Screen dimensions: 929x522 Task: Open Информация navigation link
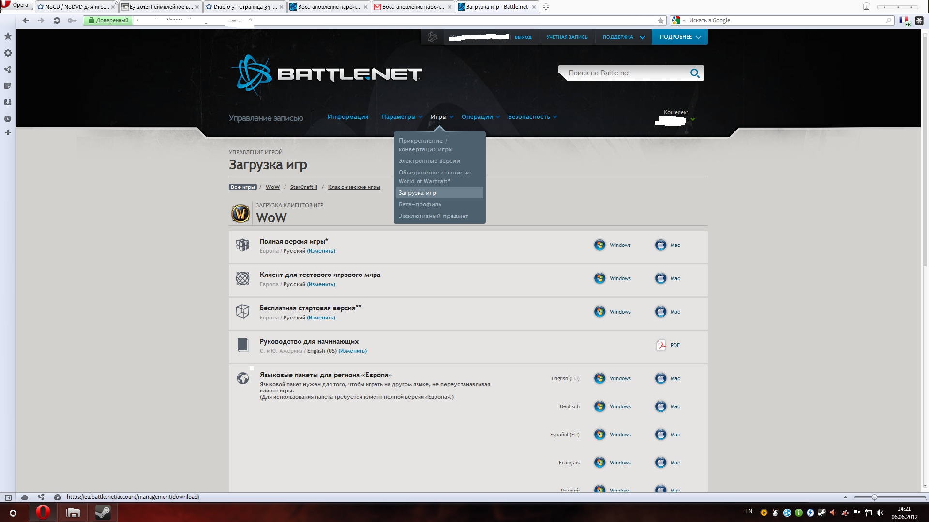[348, 117]
